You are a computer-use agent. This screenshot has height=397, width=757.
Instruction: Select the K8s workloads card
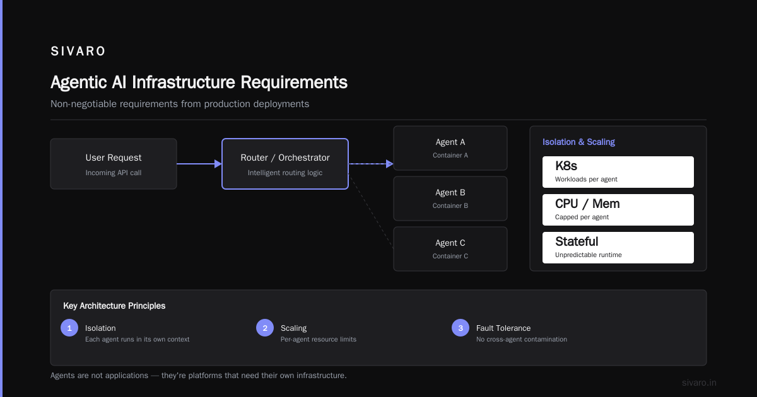coord(618,172)
